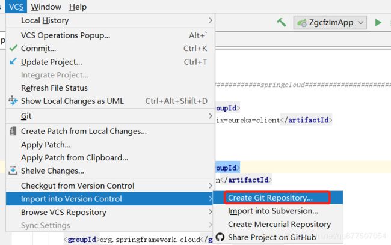The width and height of the screenshot is (391, 245).
Task: Click the Local History submenu arrow
Action: [211, 20]
